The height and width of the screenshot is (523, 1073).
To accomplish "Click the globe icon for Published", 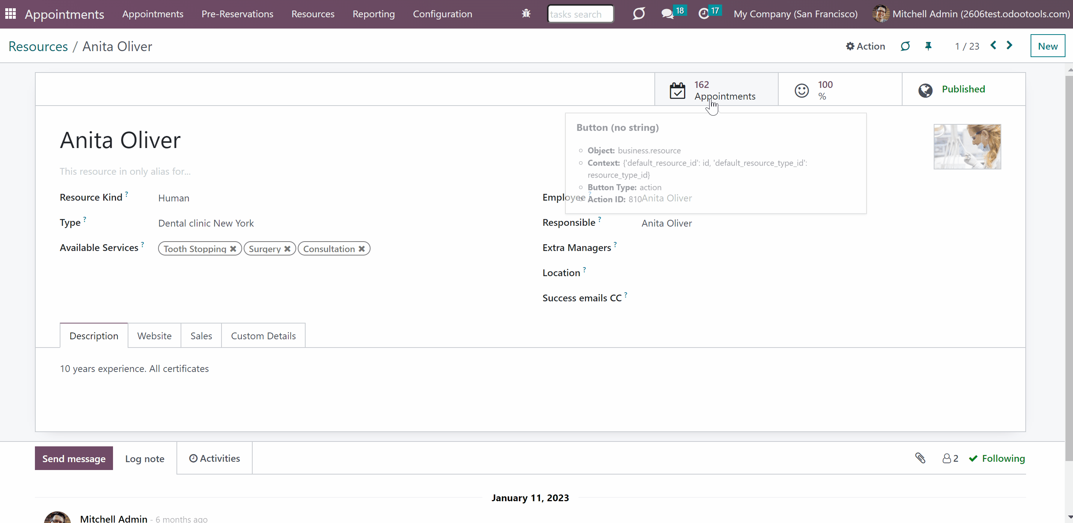I will [x=925, y=90].
